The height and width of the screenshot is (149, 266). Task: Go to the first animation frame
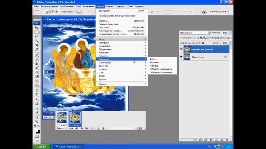(71, 128)
